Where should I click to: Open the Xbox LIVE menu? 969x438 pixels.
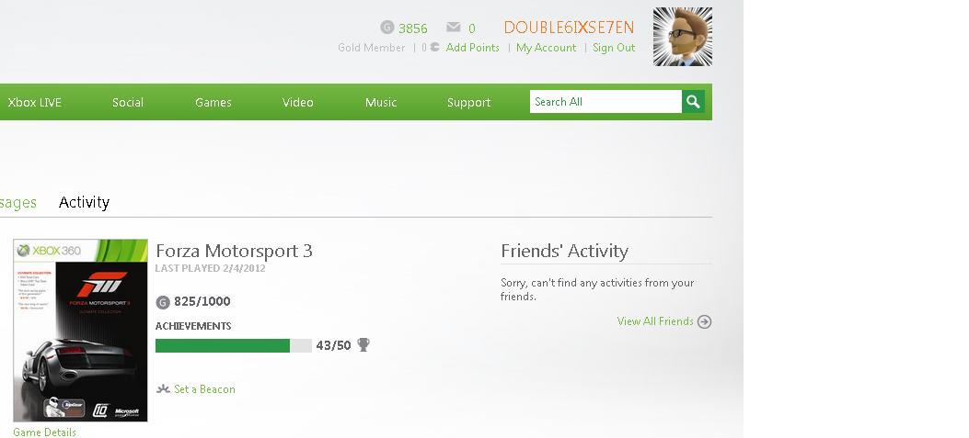[35, 103]
